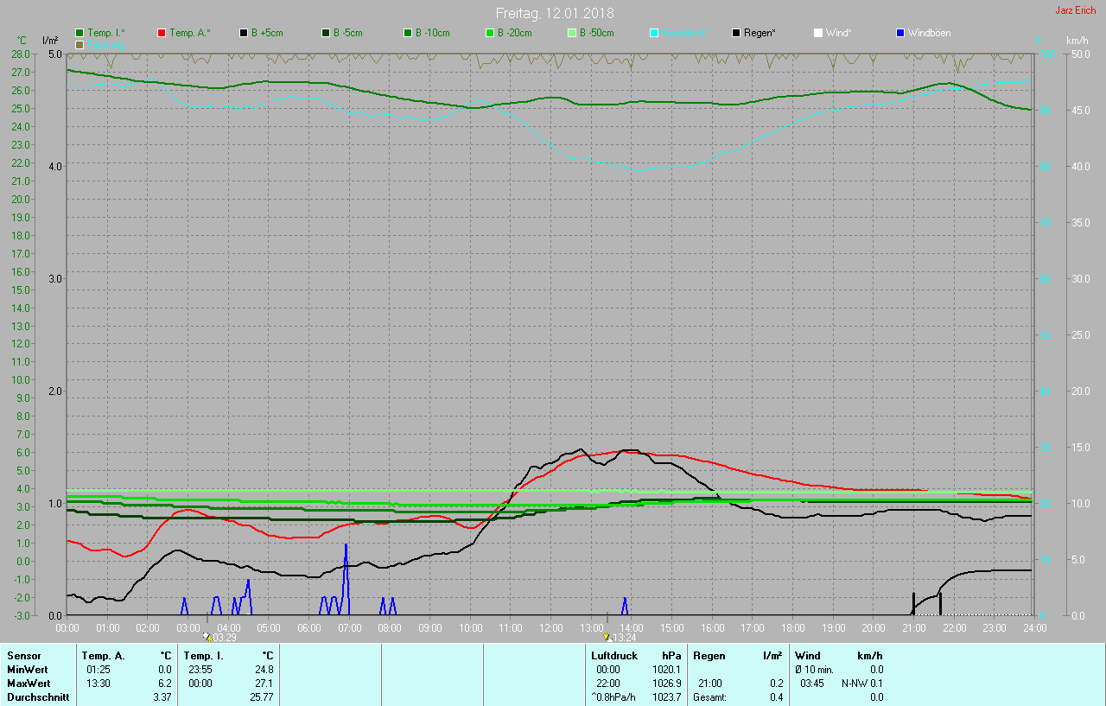The width and height of the screenshot is (1106, 706).
Task: Click the olive swatch below Temp. I.
Action: 79,44
